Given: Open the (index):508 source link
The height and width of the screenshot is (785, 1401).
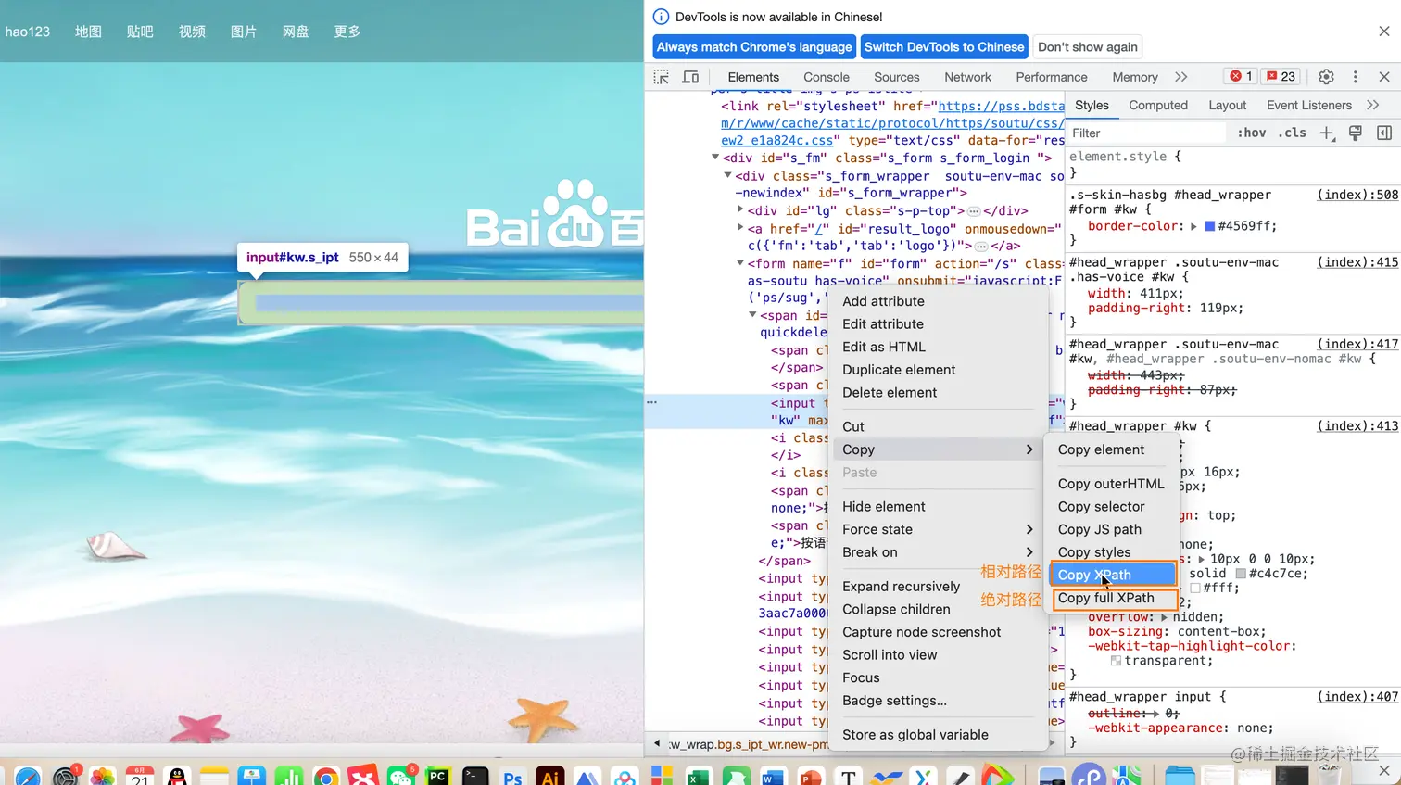Looking at the screenshot, I should point(1357,195).
